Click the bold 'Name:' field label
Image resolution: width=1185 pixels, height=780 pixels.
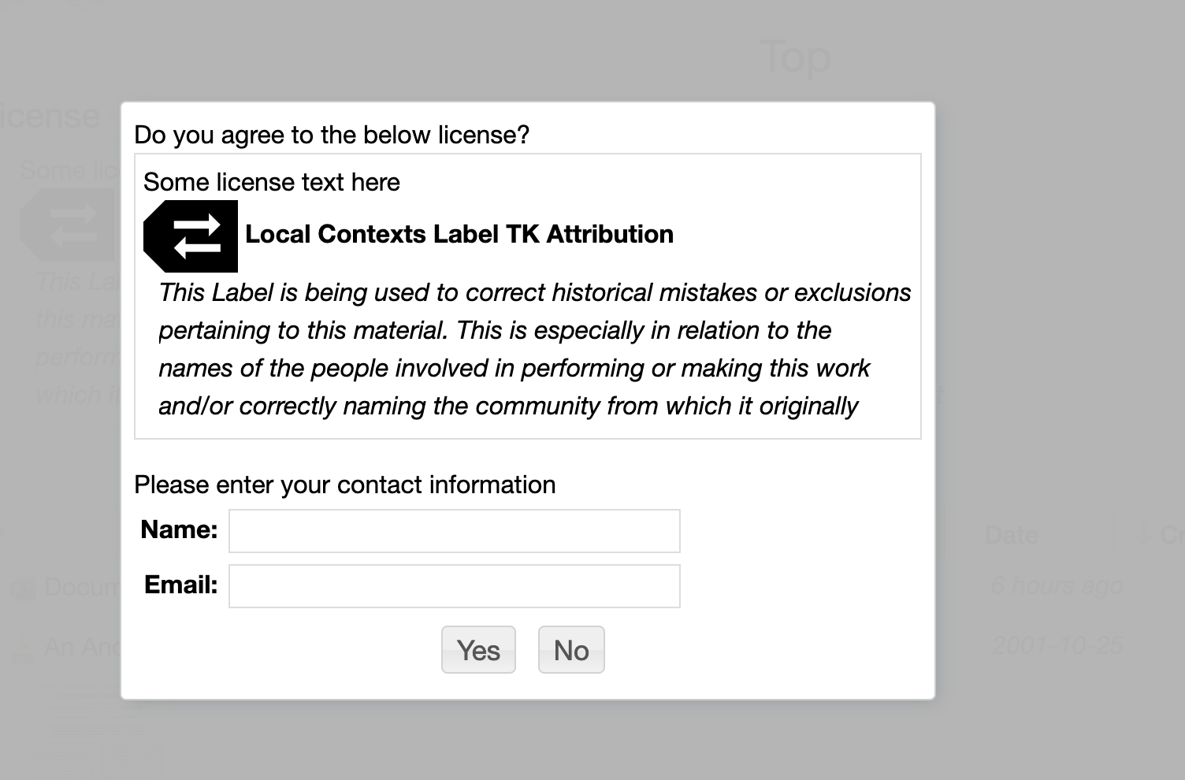[179, 529]
